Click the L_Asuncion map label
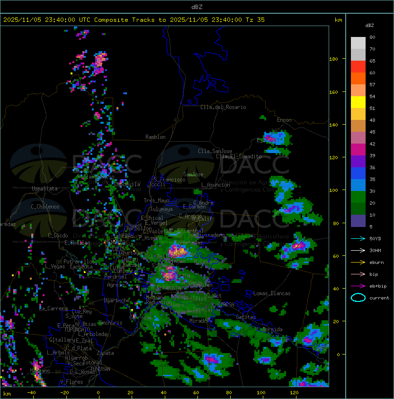394x399 pixels. (x=215, y=185)
